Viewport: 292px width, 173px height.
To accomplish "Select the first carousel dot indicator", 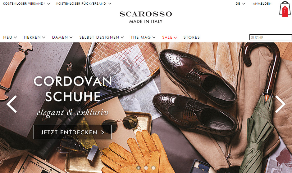I will (x=138, y=168).
